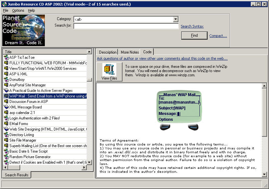Click the icon beside Donutboy

(x=6, y=80)
